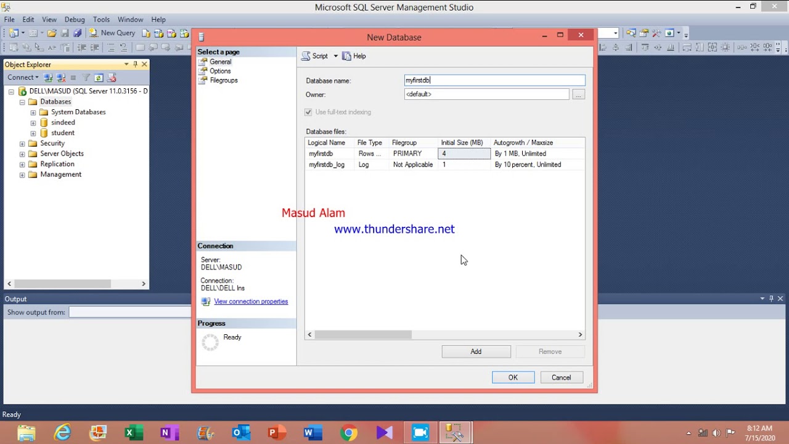Viewport: 789px width, 444px height.
Task: Open the Tools menu
Action: click(101, 20)
